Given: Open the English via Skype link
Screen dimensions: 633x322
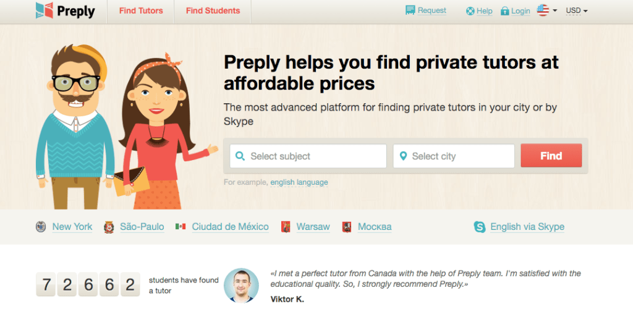Looking at the screenshot, I should click(x=527, y=227).
